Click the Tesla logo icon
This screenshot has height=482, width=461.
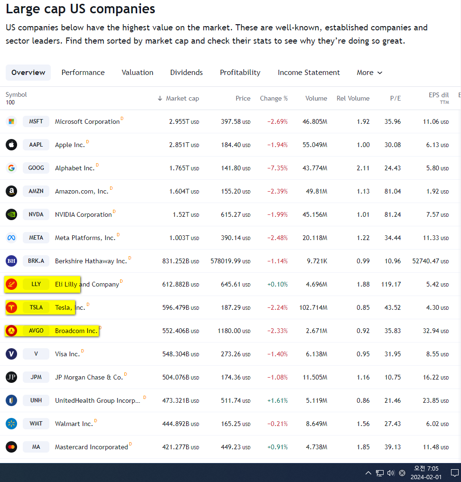[x=11, y=307]
